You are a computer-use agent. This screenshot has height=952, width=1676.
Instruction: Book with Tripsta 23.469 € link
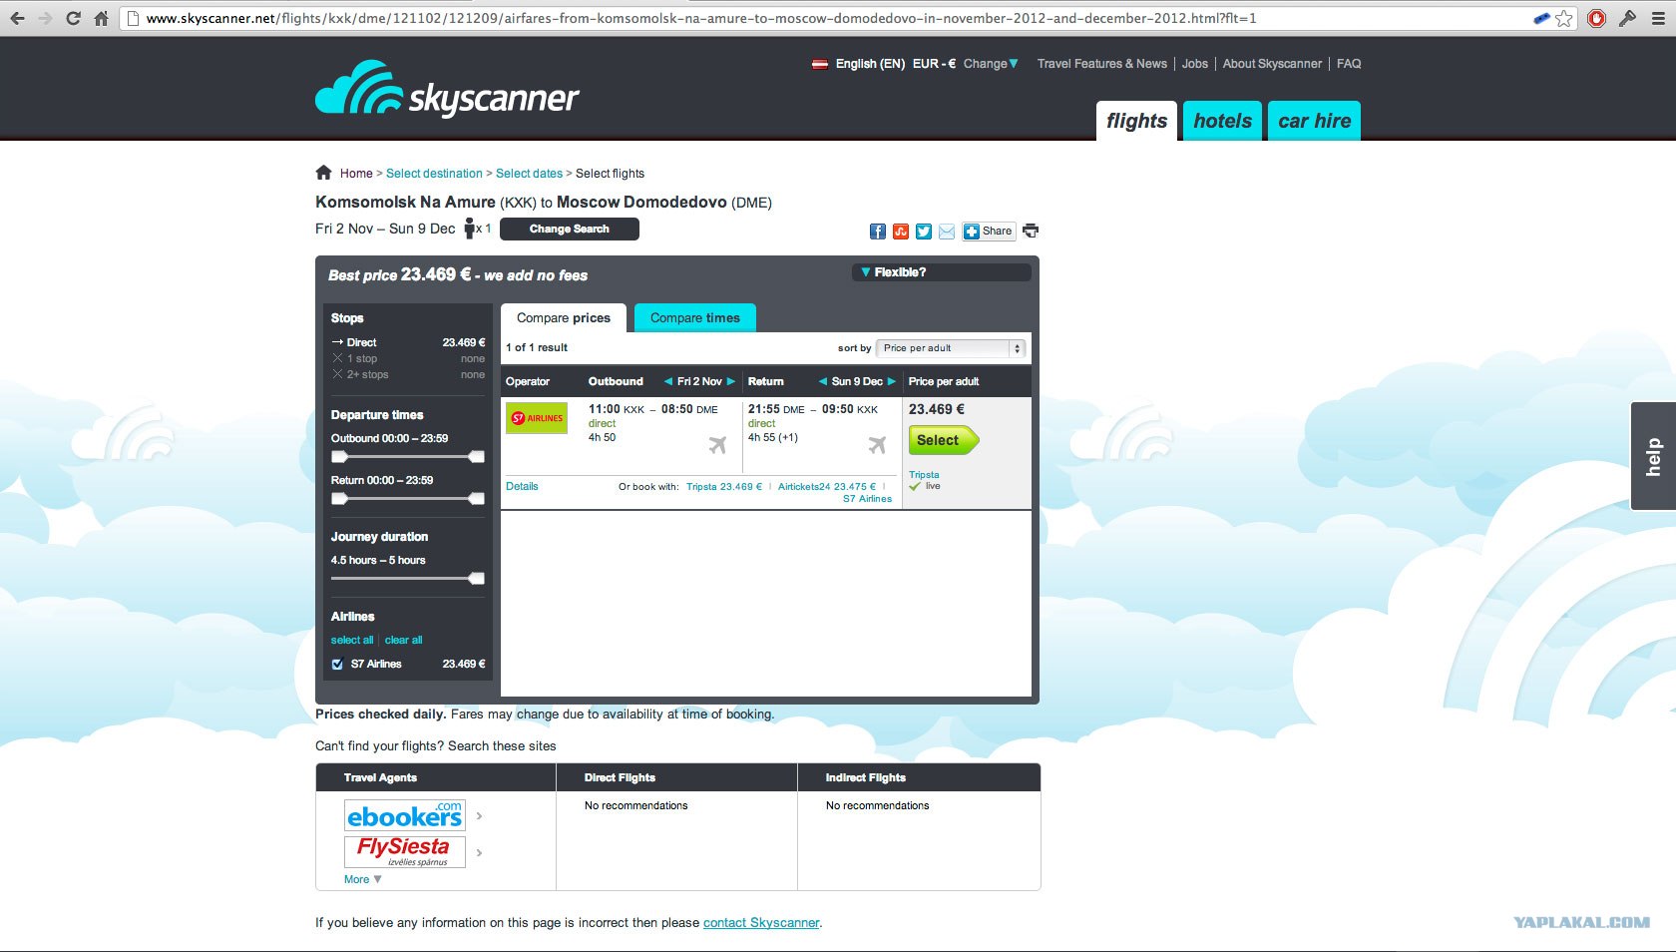point(724,487)
